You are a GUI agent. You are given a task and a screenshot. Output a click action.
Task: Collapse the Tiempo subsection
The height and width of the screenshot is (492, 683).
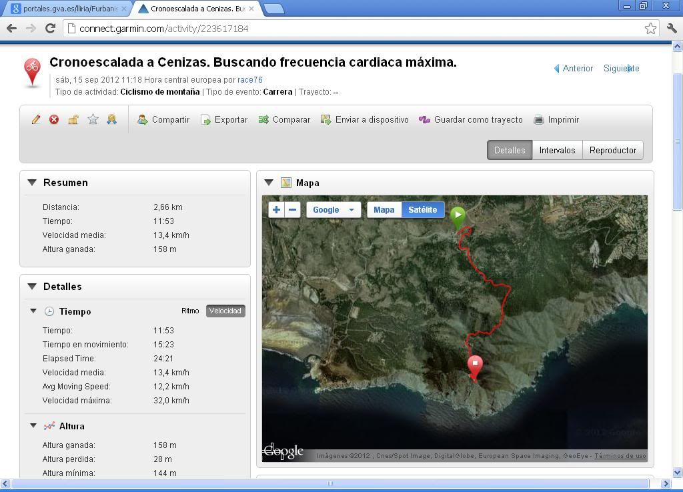[x=33, y=311]
